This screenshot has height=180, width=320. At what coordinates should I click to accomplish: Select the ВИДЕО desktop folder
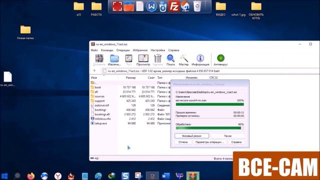pos(220,9)
